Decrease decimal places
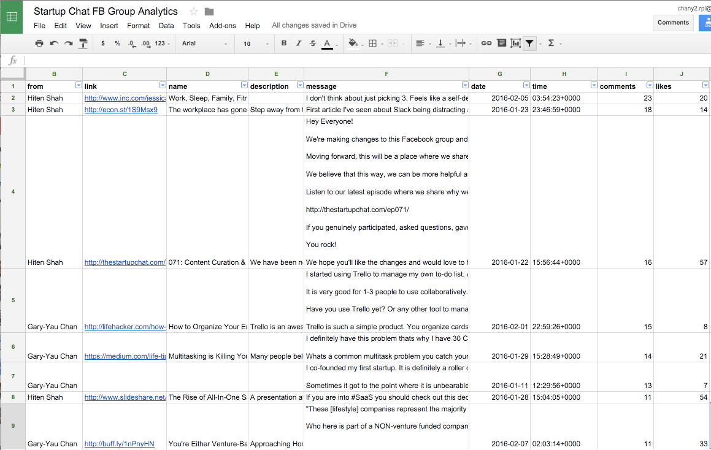The image size is (711, 450). pyautogui.click(x=131, y=44)
